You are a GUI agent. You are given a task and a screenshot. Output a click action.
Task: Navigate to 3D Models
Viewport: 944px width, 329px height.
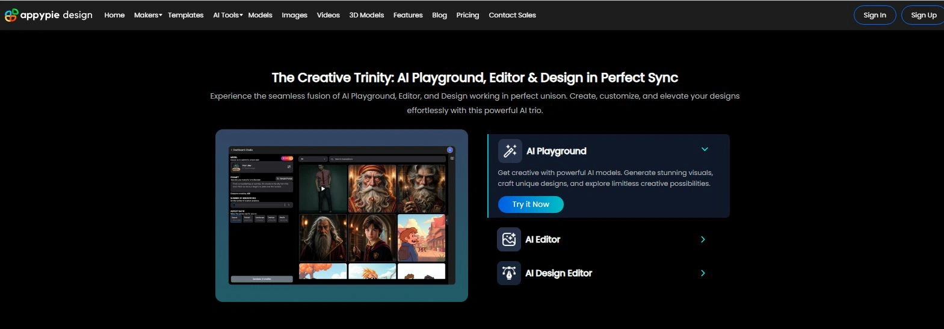point(366,15)
